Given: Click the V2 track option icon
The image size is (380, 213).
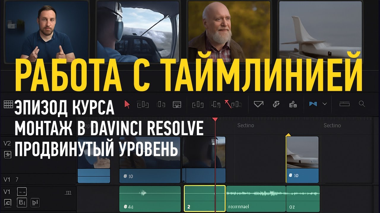Looking at the screenshot, I should (x=8, y=154).
